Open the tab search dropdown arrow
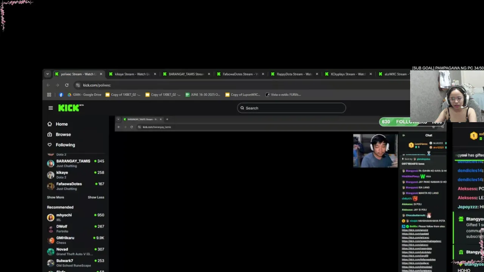Image resolution: width=484 pixels, height=272 pixels. 47,74
